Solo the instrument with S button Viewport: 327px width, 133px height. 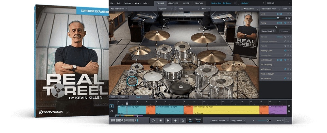coord(286,18)
